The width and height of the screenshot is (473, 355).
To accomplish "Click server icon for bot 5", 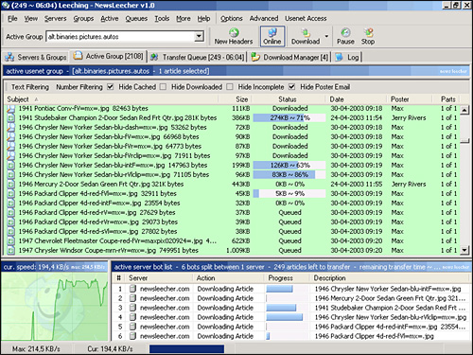I will (x=132, y=327).
